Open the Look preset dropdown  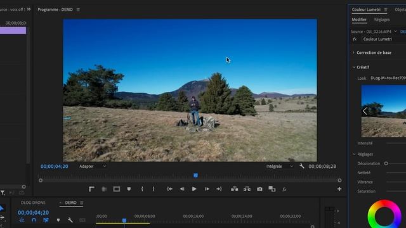pyautogui.click(x=388, y=78)
